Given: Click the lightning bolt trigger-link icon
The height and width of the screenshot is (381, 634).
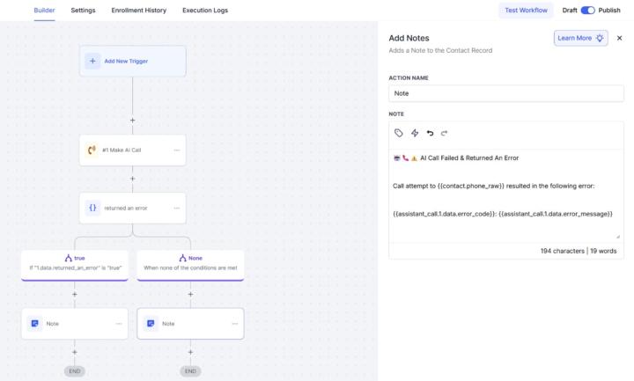Looking at the screenshot, I should (415, 133).
